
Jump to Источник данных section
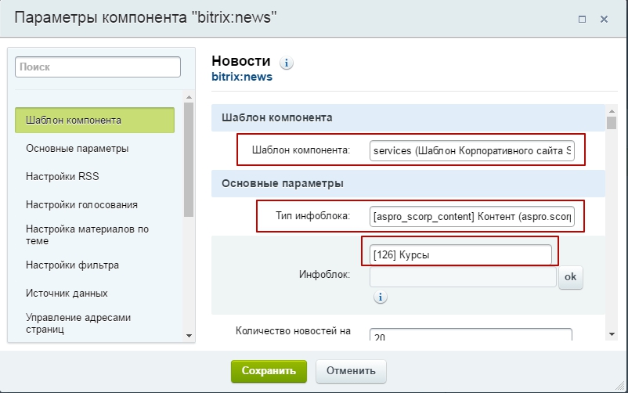[x=67, y=293]
